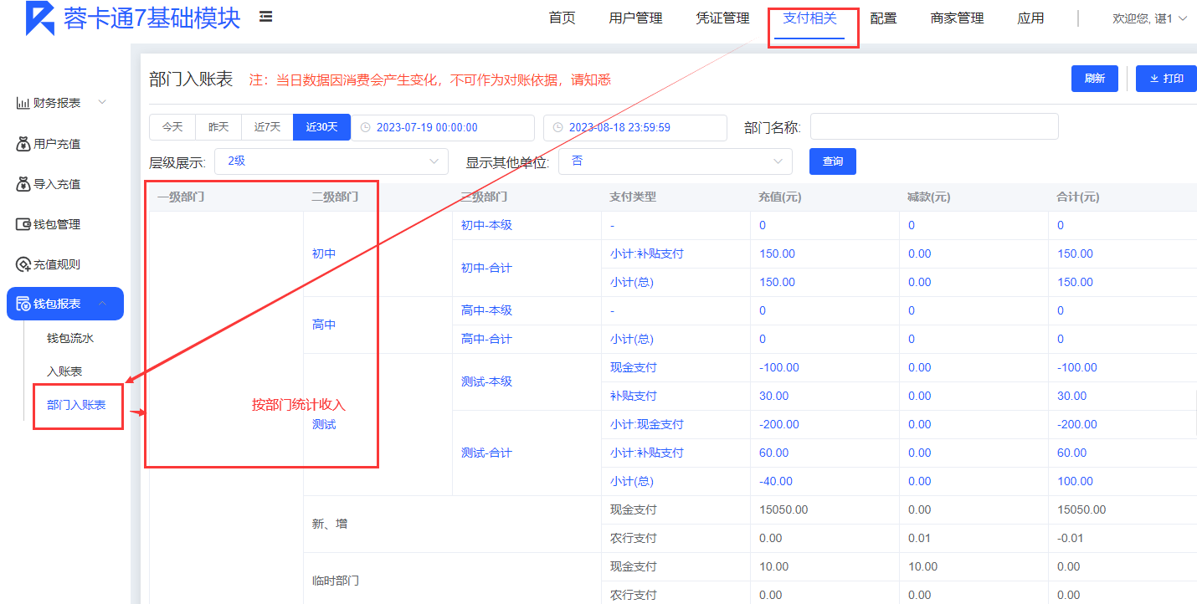The width and height of the screenshot is (1197, 604).
Task: Open the 商家管理 top menu
Action: click(x=957, y=18)
